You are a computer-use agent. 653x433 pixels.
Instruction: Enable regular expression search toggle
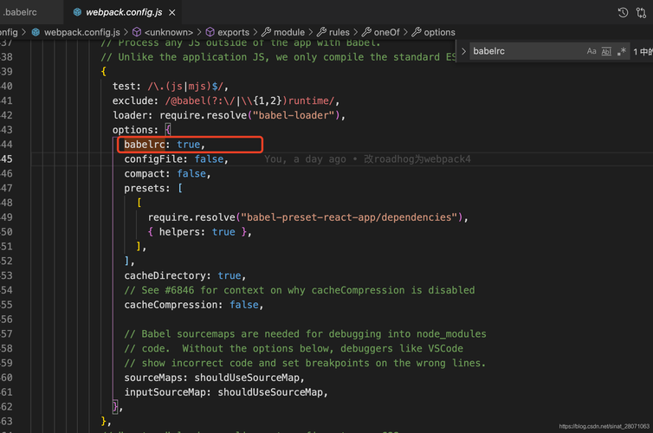click(x=621, y=51)
